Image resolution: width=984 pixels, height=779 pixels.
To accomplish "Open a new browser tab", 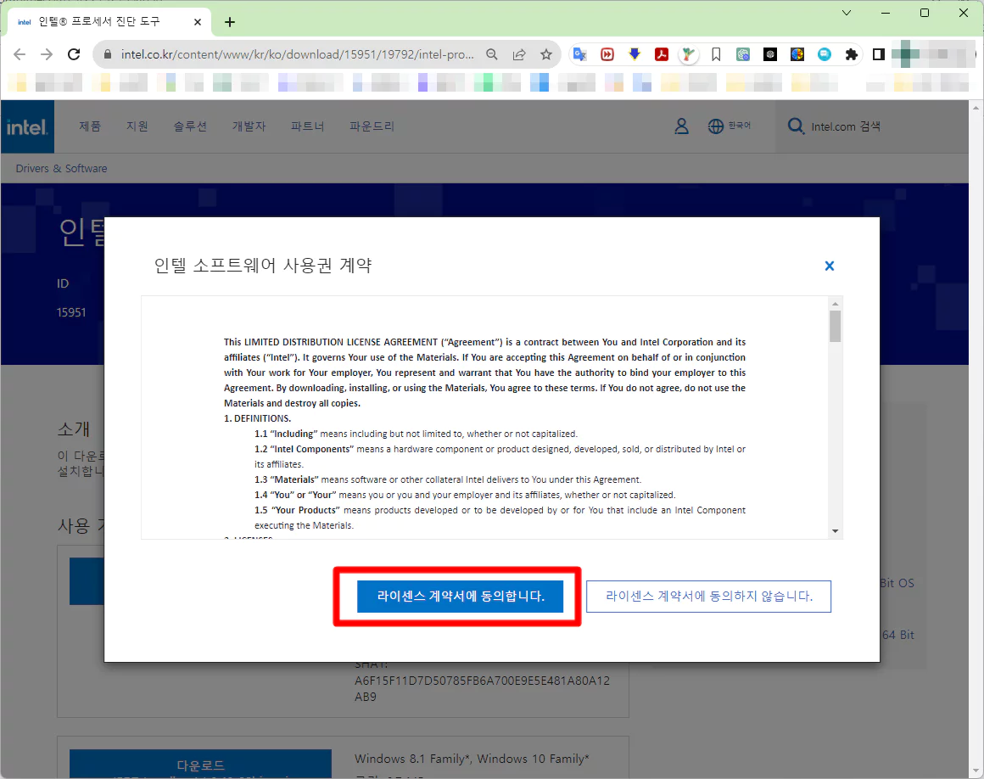I will pyautogui.click(x=230, y=23).
